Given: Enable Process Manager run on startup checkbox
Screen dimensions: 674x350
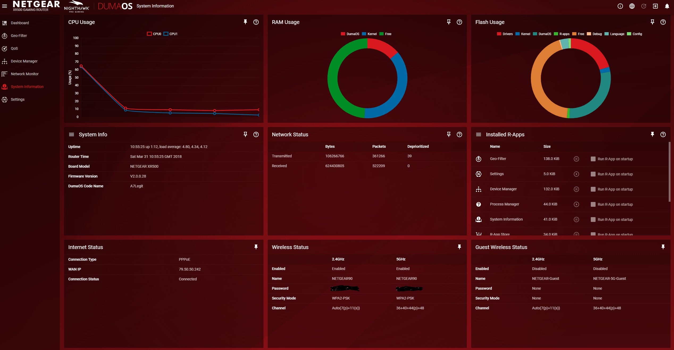Looking at the screenshot, I should (x=593, y=204).
